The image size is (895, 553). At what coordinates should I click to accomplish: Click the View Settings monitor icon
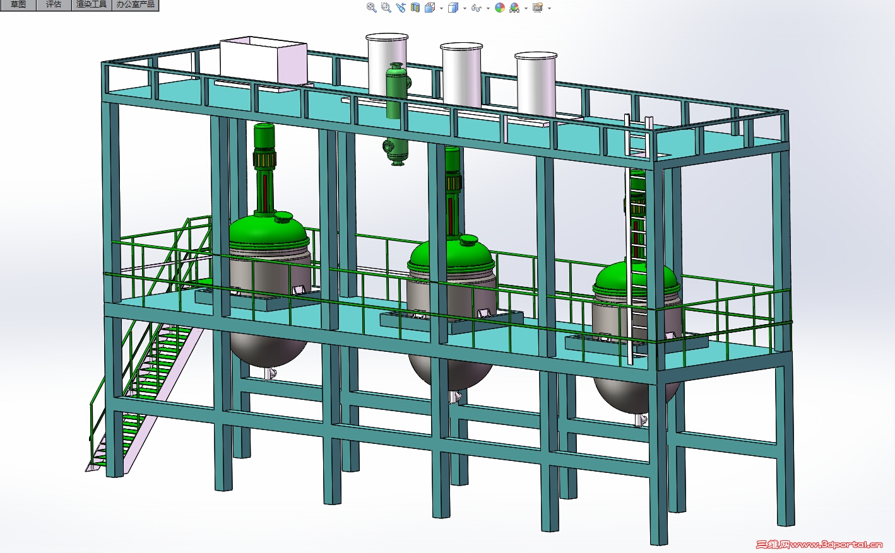(x=538, y=8)
